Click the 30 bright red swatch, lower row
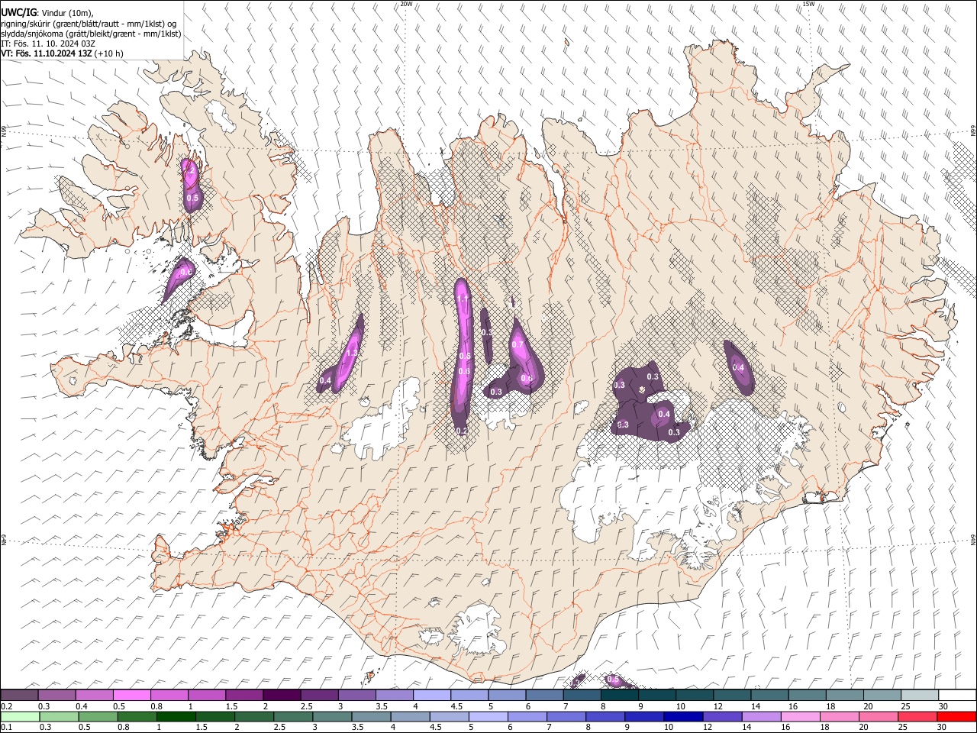Image resolution: width=977 pixels, height=733 pixels. pyautogui.click(x=955, y=716)
